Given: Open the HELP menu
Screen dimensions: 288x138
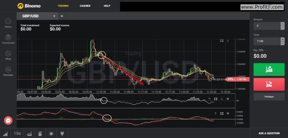Looking at the screenshot, I should click(x=107, y=6).
